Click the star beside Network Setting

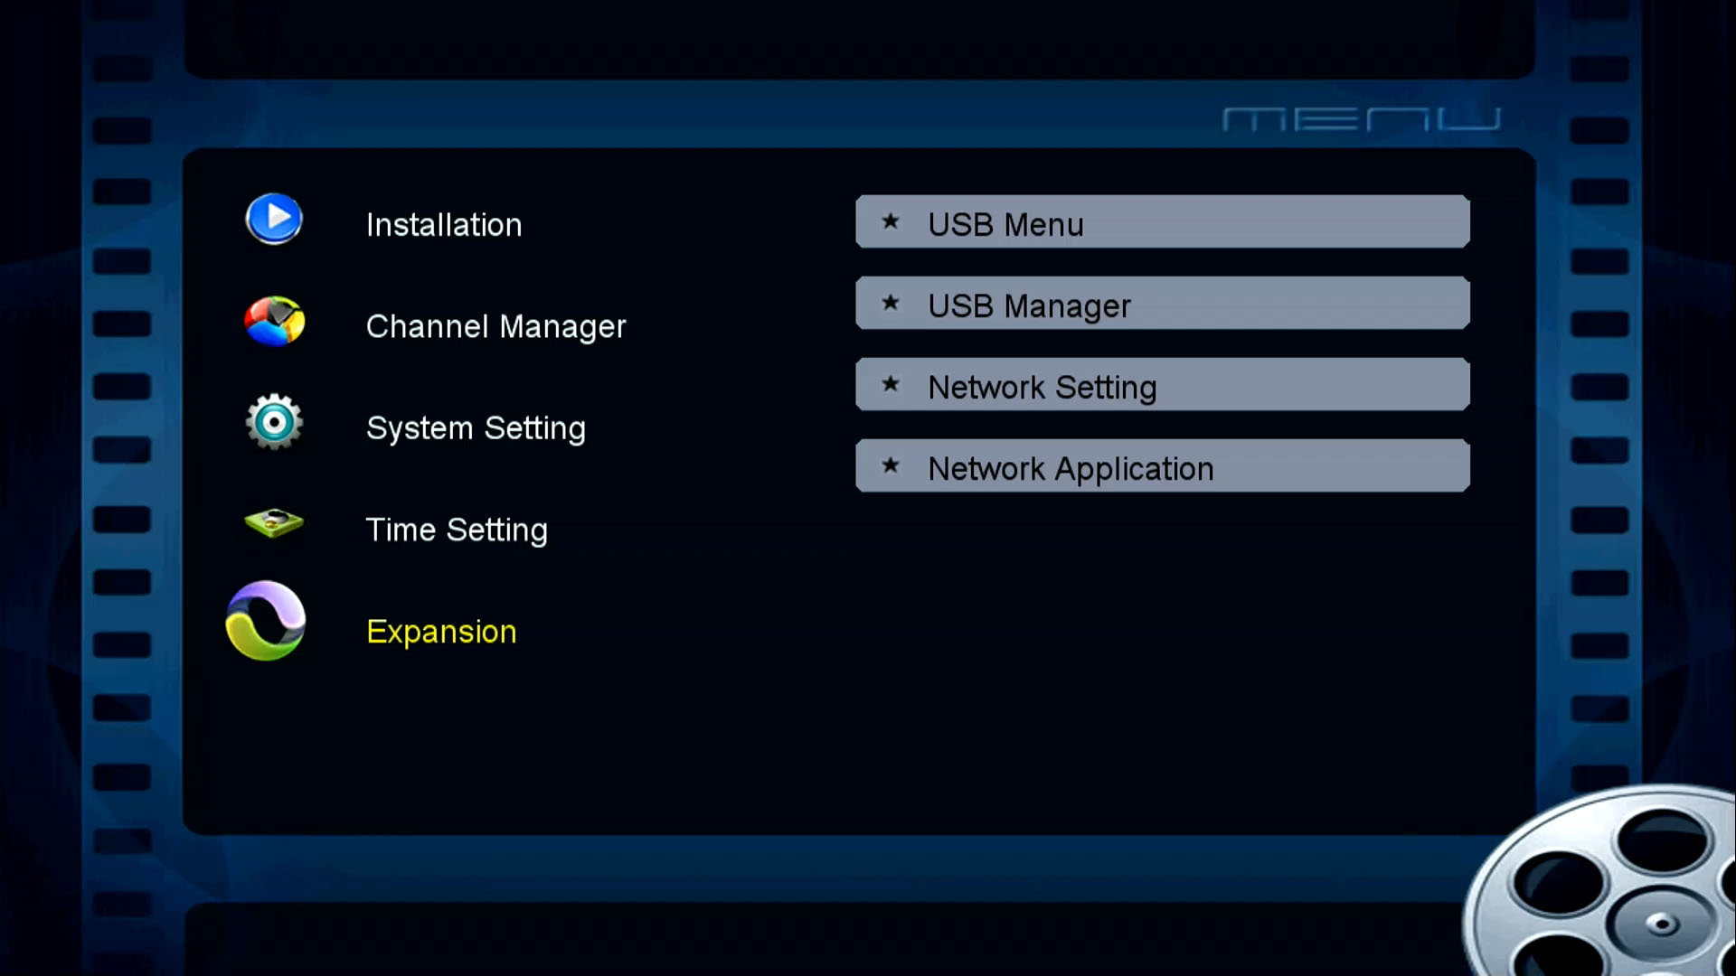pos(891,383)
